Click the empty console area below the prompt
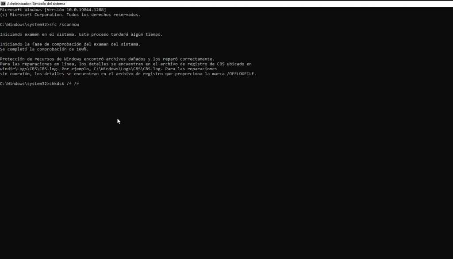The height and width of the screenshot is (259, 453). 221,177
